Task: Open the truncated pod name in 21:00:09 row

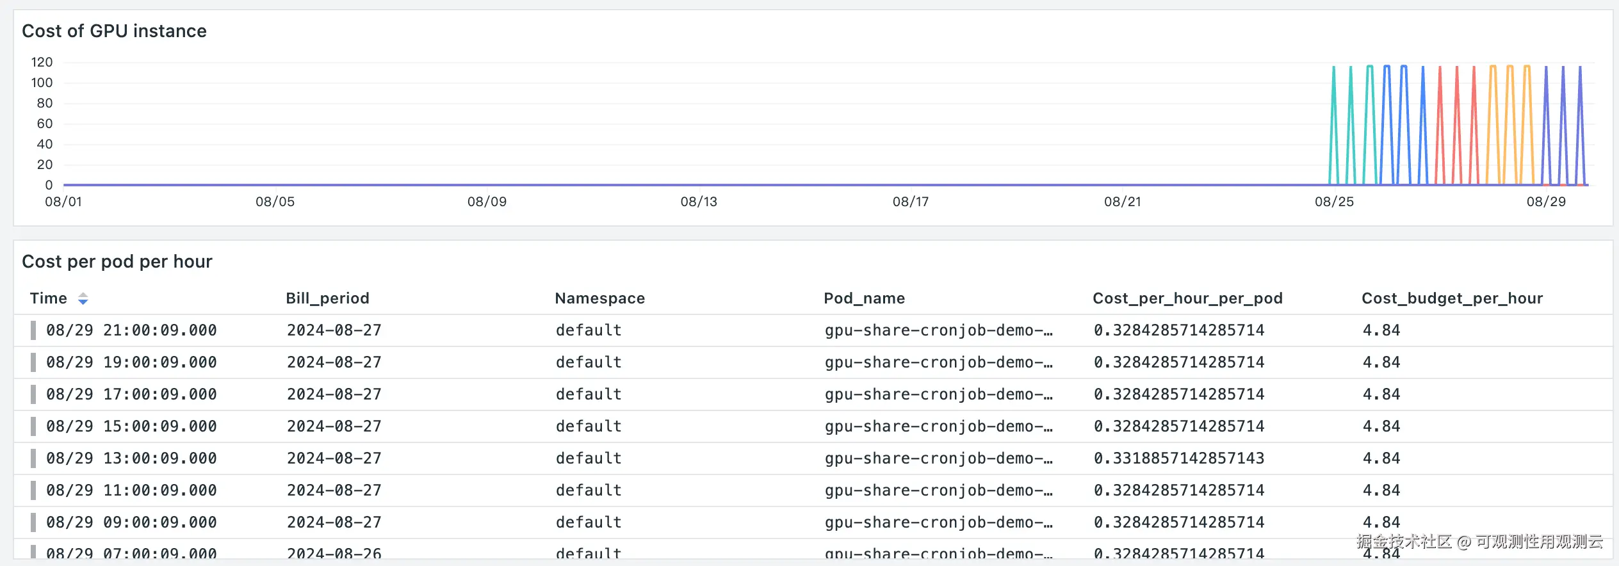Action: pyautogui.click(x=938, y=330)
